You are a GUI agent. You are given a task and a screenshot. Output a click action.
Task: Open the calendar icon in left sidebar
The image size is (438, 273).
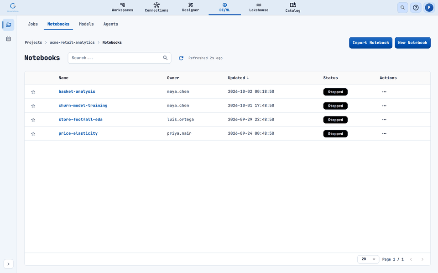[x=8, y=39]
